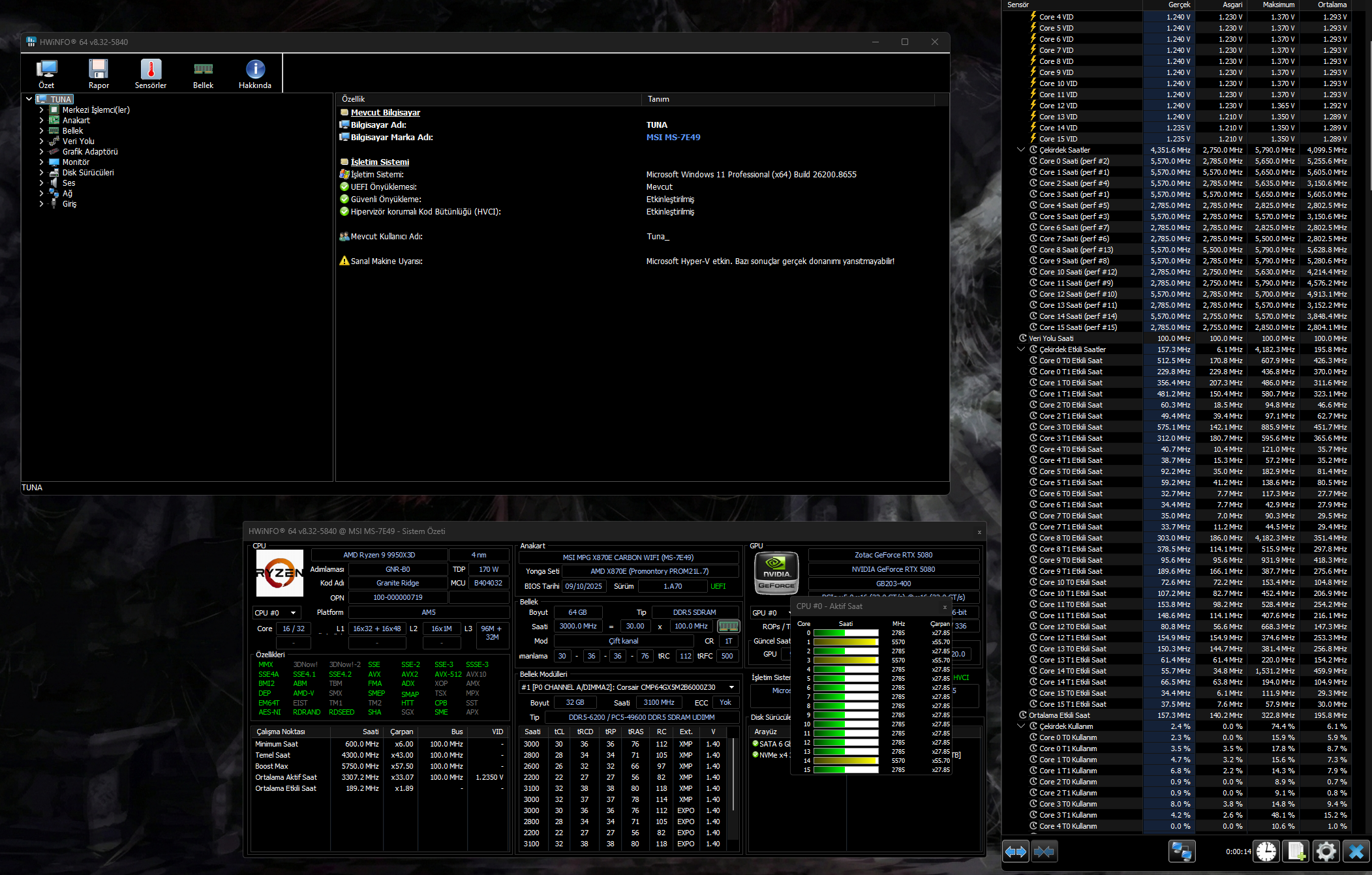The height and width of the screenshot is (875, 1372).
Task: Open the Özet summary toolbar icon
Action: (x=46, y=73)
